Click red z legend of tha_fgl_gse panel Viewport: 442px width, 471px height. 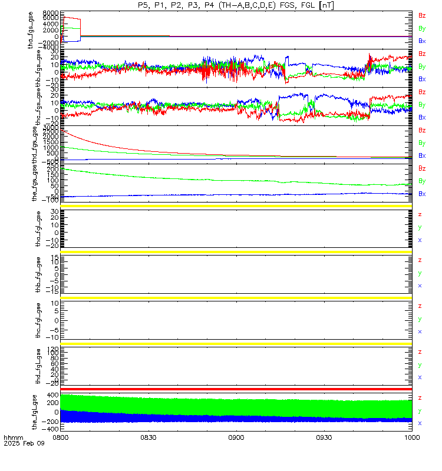[x=420, y=214]
